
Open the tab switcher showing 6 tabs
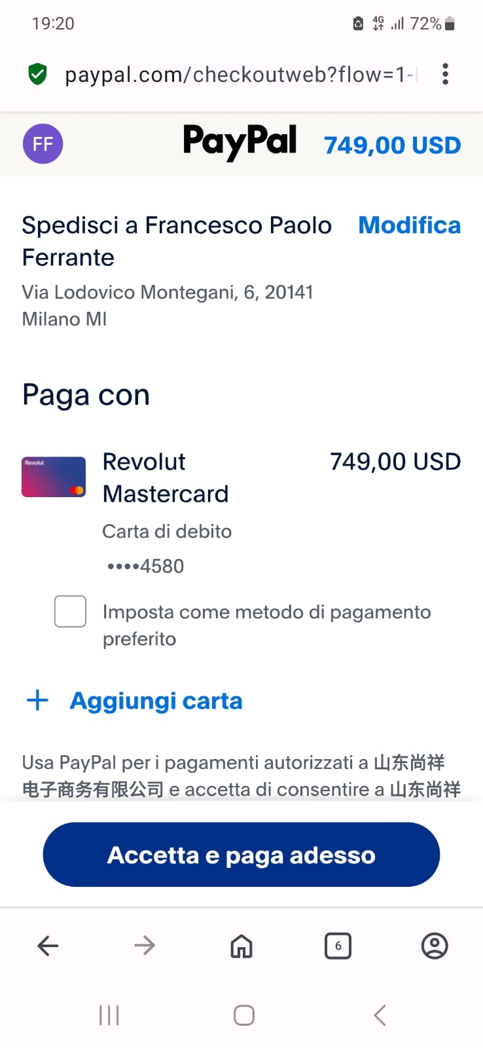[x=338, y=946]
